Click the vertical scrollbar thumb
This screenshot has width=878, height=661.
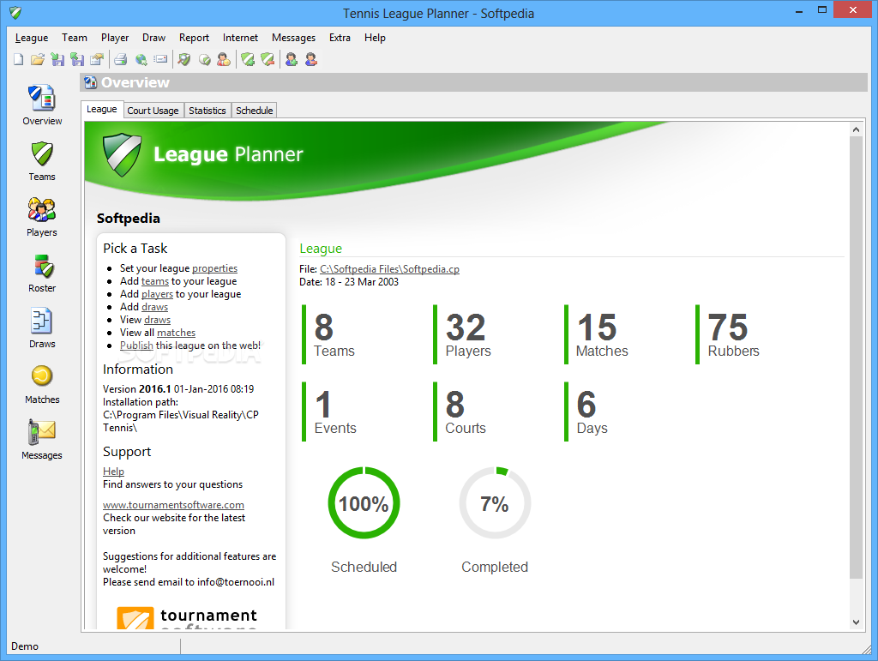(x=856, y=358)
